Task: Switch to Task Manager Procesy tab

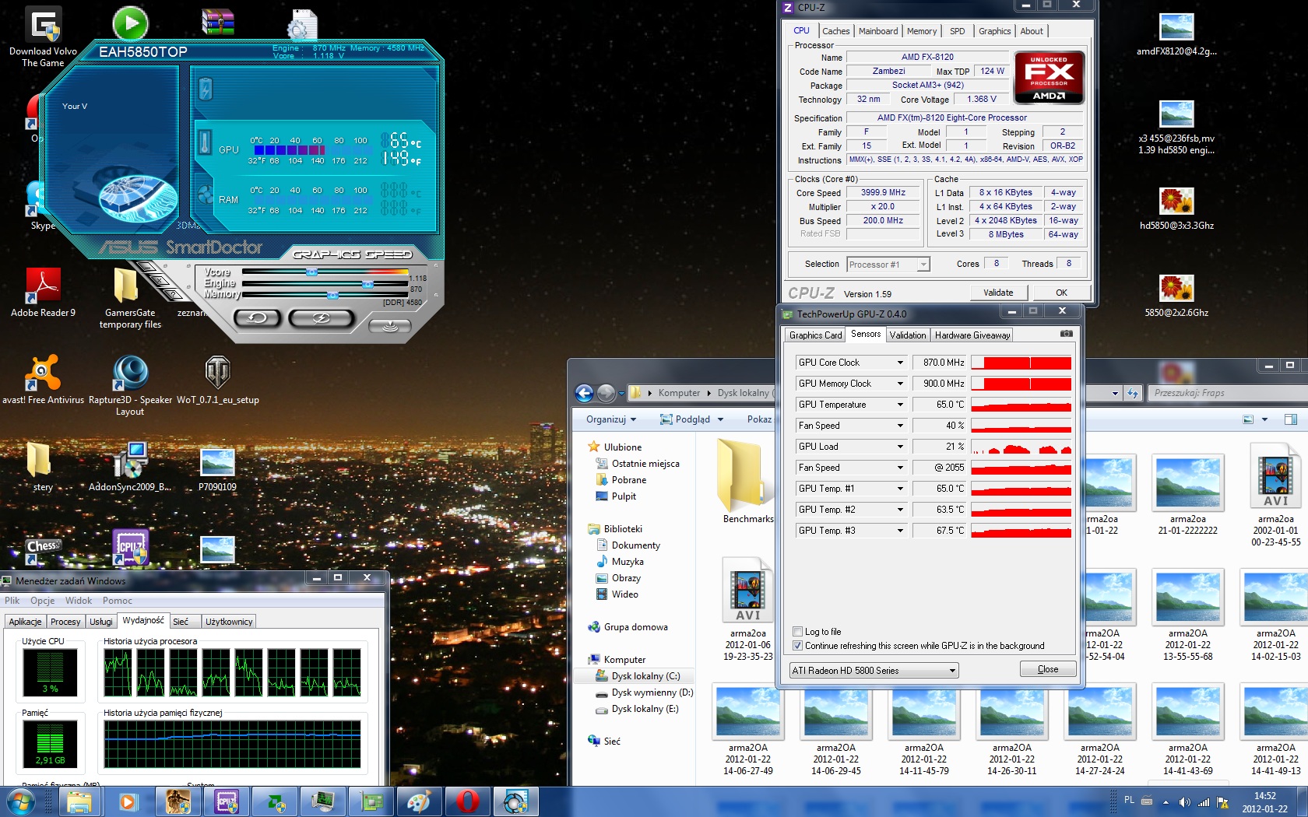Action: click(65, 622)
